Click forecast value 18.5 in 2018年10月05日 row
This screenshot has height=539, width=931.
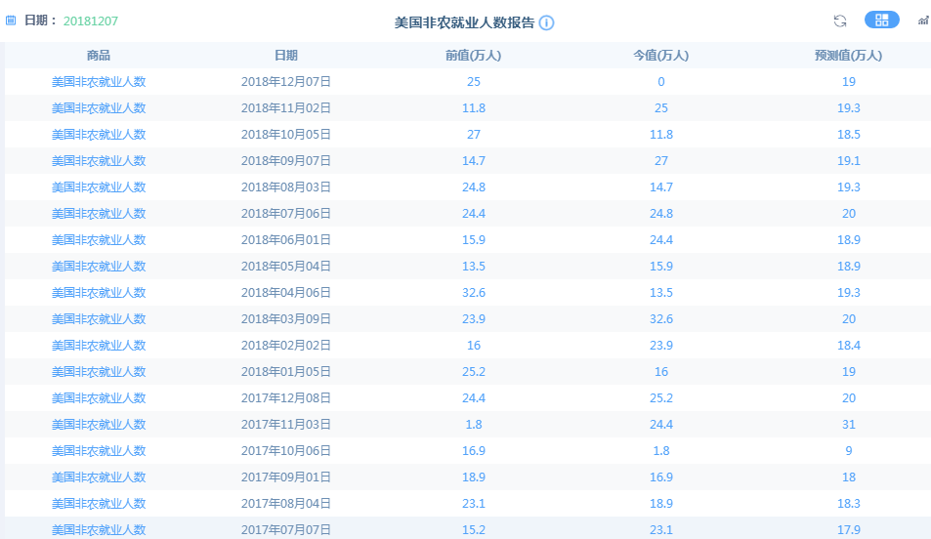[849, 134]
